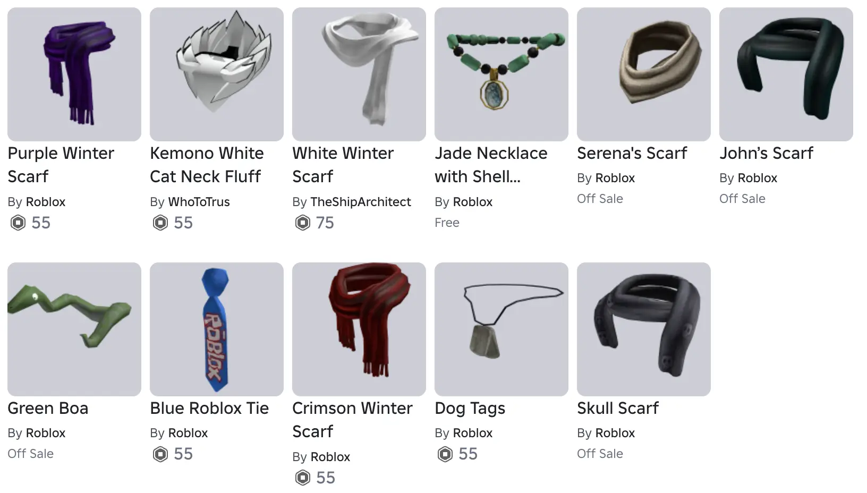This screenshot has height=493, width=867.
Task: Select the White Winter Scarf thumbnail
Action: 359,74
